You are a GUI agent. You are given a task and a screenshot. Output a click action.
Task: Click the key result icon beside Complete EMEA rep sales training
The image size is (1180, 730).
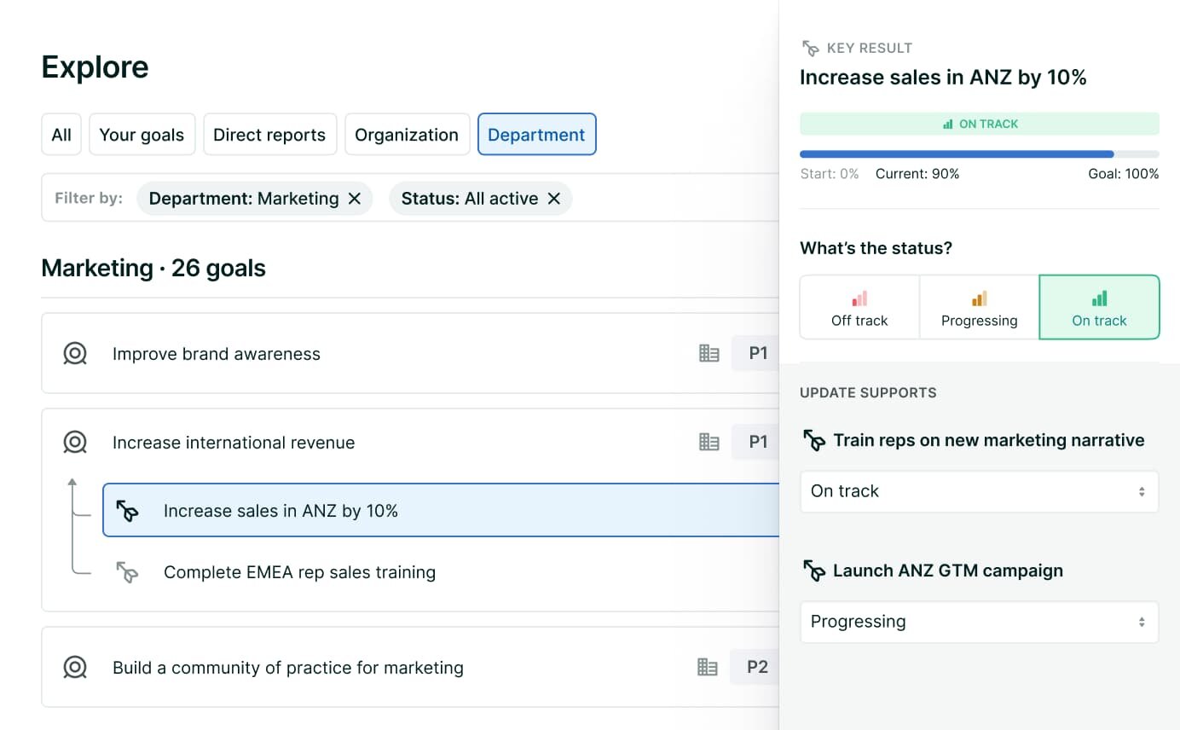pyautogui.click(x=127, y=572)
